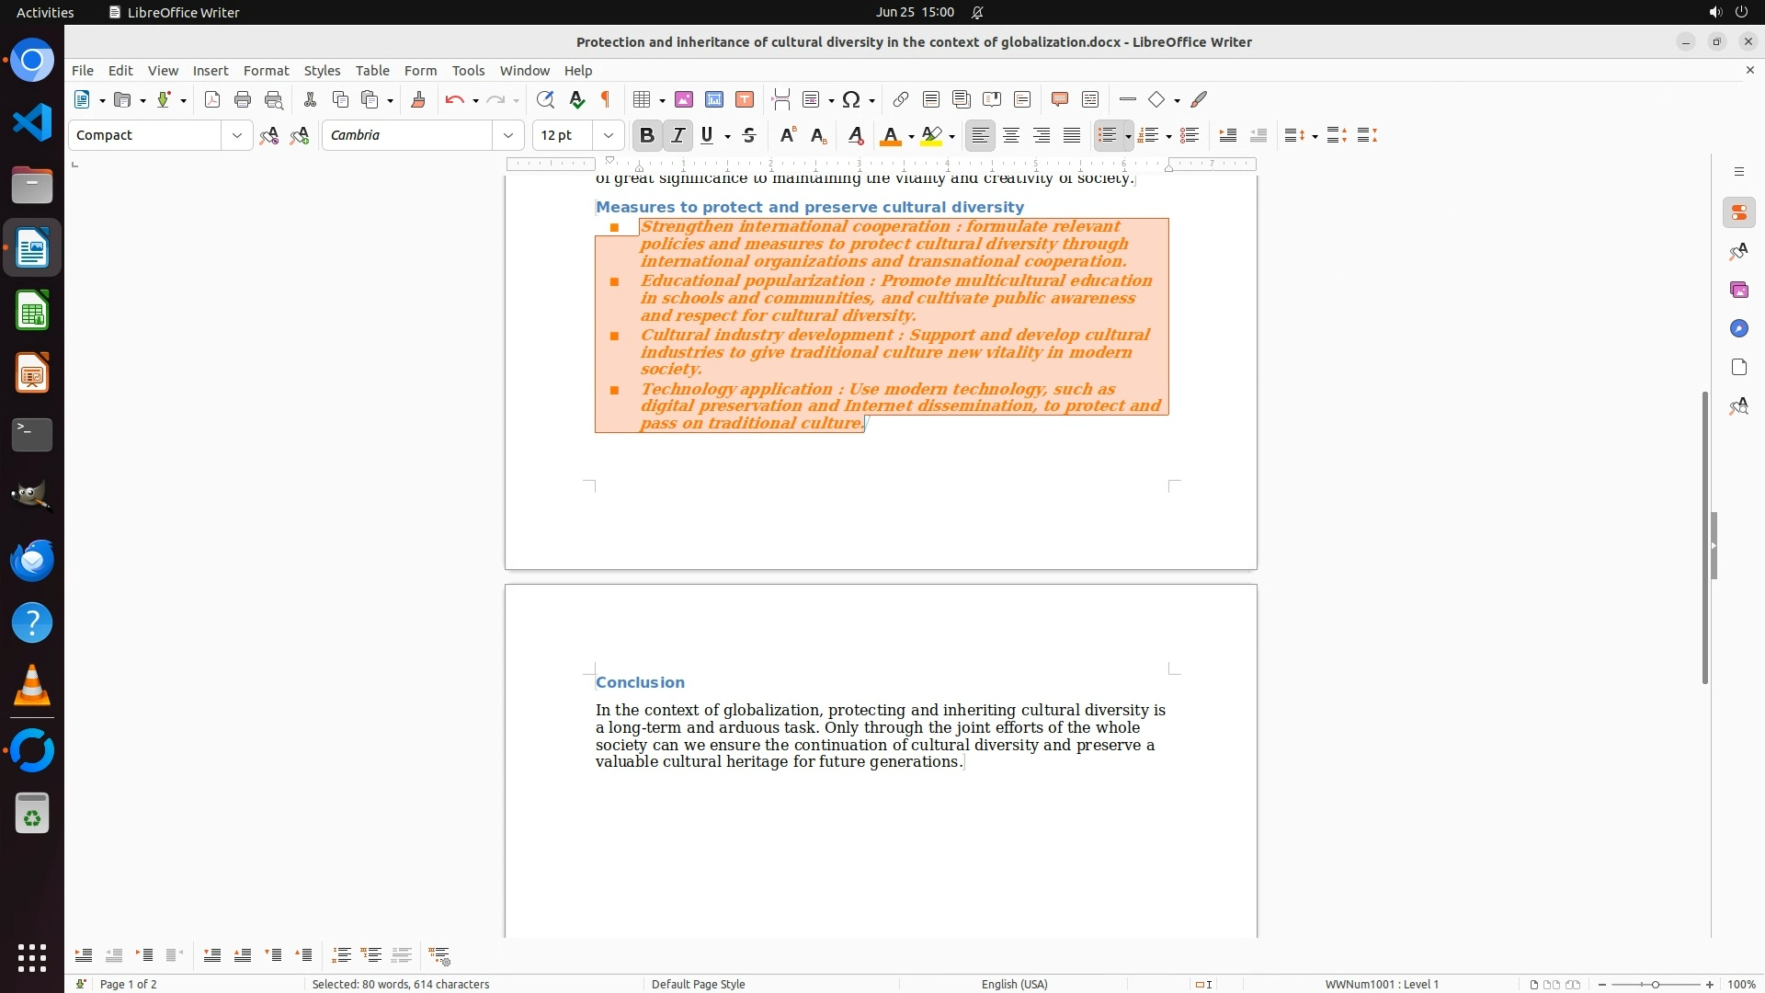
Task: Toggle Bold formatting off
Action: (x=647, y=136)
